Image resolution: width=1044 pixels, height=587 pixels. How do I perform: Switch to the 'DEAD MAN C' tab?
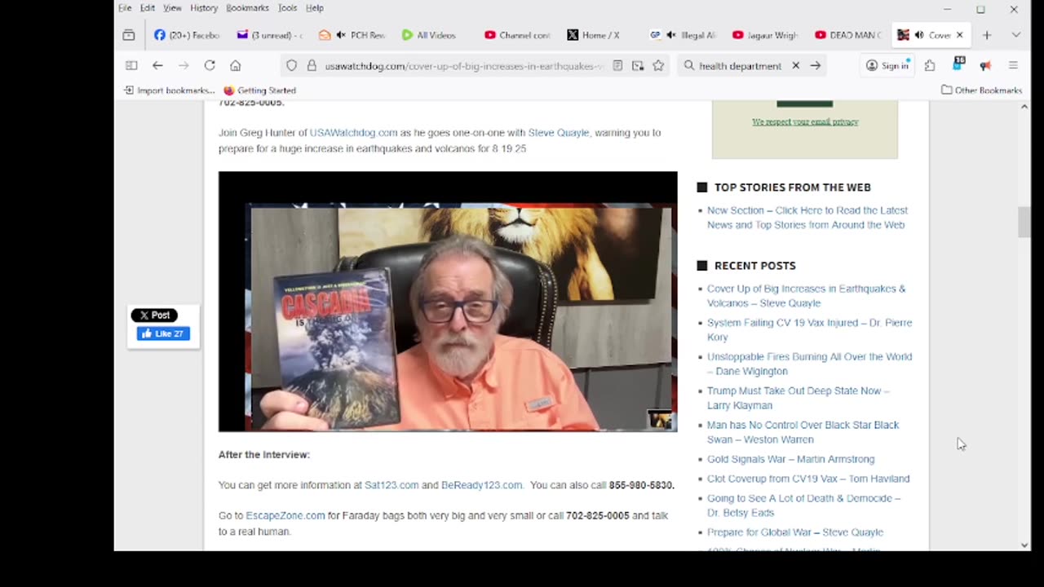click(848, 35)
